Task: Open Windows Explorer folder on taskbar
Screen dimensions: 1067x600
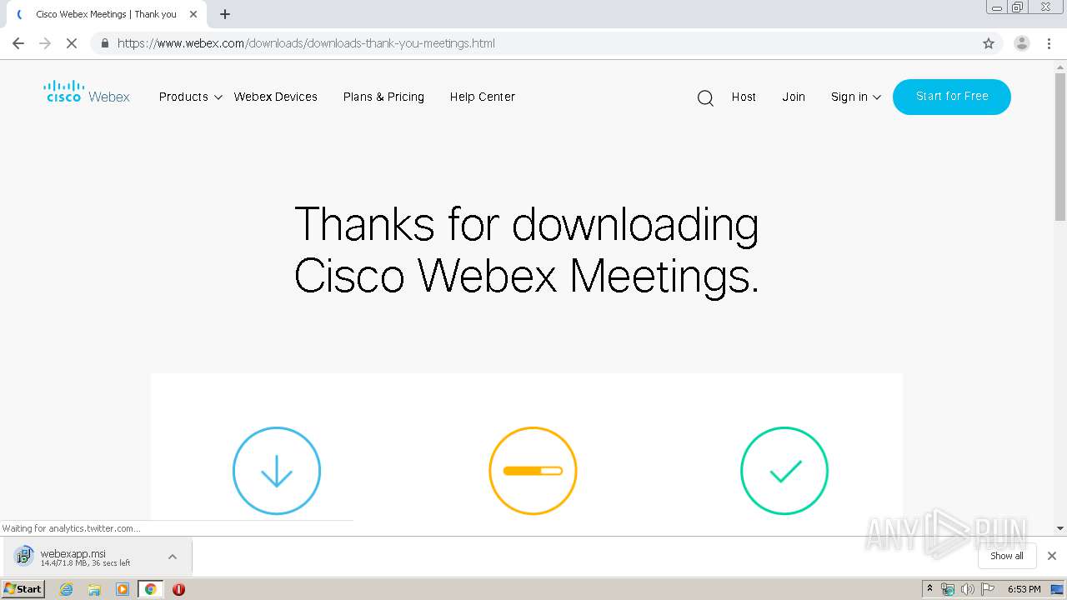Action: click(x=94, y=589)
